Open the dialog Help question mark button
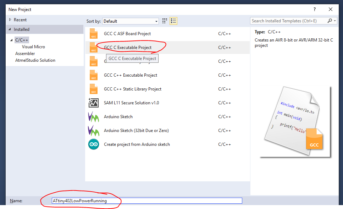Image resolution: width=343 pixels, height=209 pixels. pyautogui.click(x=314, y=10)
